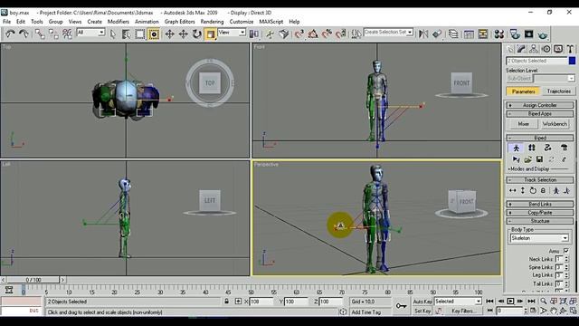Activate the Select and Move tool

pos(169,34)
